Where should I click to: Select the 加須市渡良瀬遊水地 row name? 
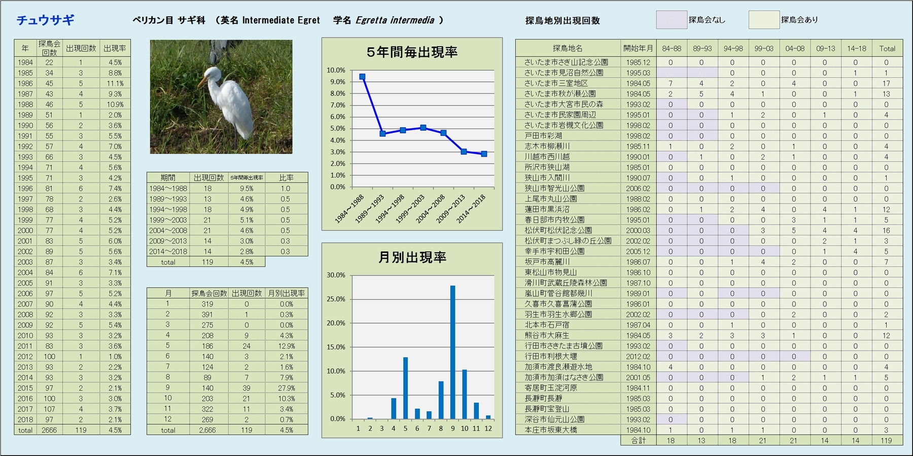point(558,367)
